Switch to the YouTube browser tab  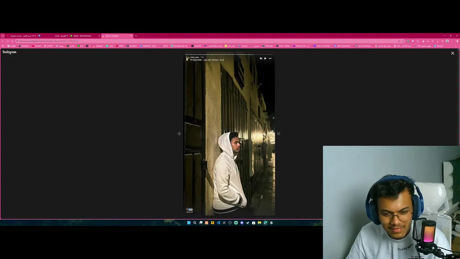[22, 36]
